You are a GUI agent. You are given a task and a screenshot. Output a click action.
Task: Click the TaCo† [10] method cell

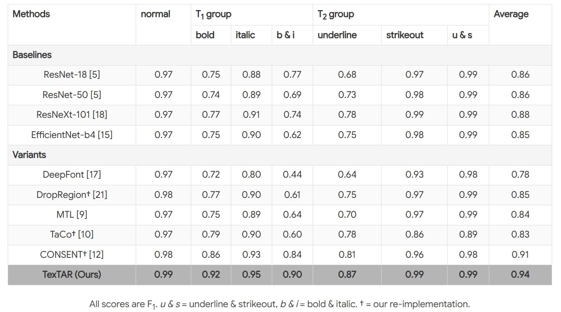(x=72, y=234)
